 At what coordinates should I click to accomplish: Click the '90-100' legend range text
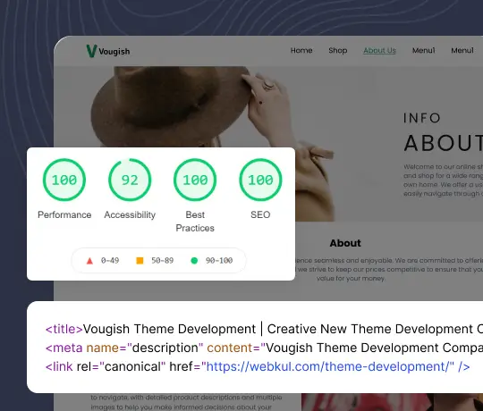(219, 261)
